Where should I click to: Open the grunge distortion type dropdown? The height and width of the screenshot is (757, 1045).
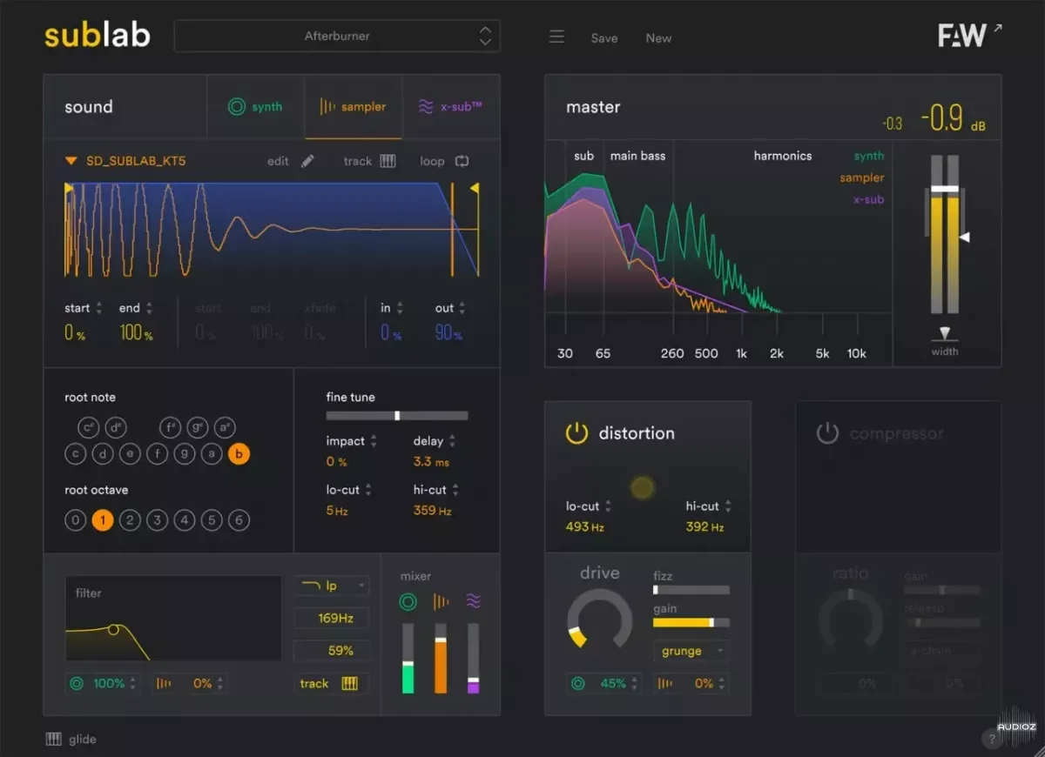pyautogui.click(x=691, y=651)
